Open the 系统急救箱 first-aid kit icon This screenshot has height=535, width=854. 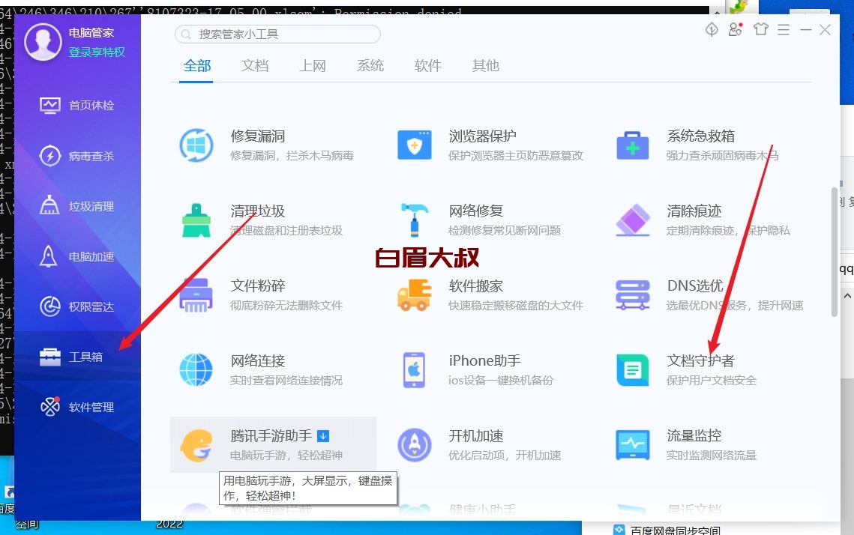click(632, 145)
